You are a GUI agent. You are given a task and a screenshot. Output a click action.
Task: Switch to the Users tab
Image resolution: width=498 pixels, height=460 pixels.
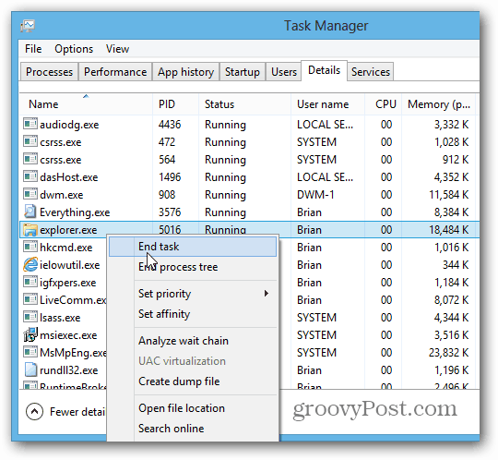pos(284,71)
